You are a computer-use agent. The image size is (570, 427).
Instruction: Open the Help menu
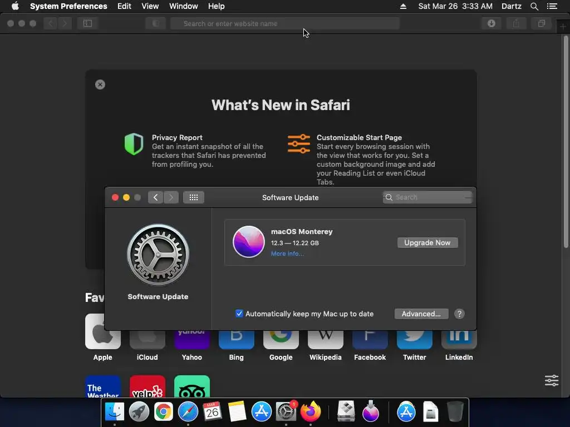[x=217, y=6]
